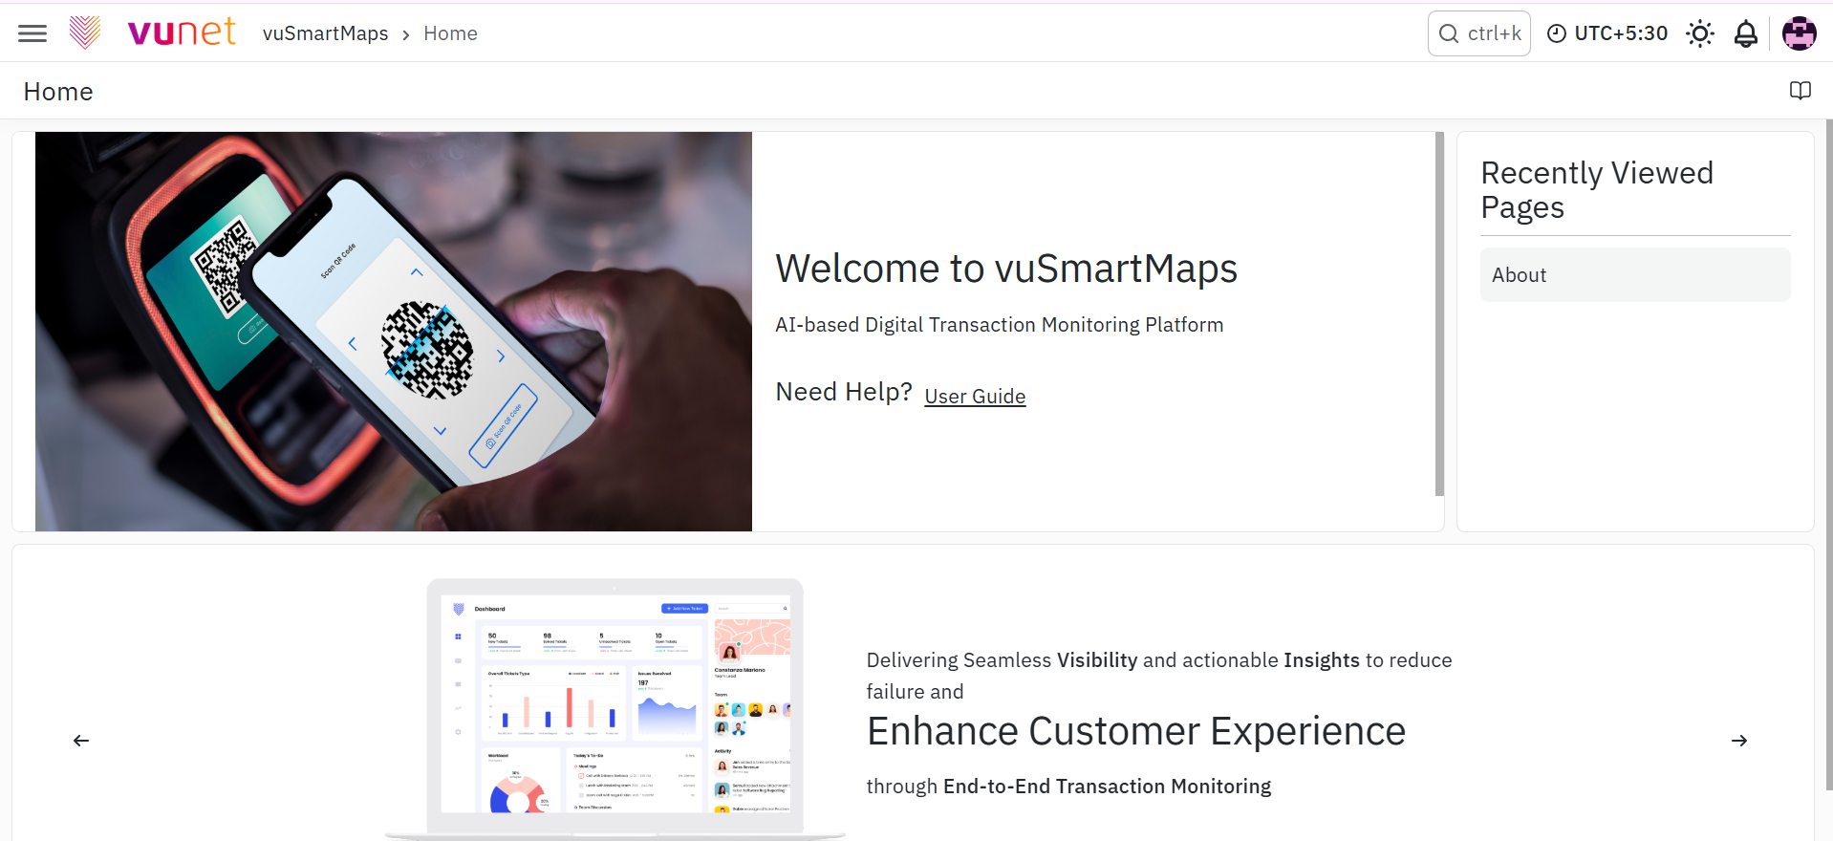Go to previous carousel slide
The image size is (1833, 841).
[81, 741]
